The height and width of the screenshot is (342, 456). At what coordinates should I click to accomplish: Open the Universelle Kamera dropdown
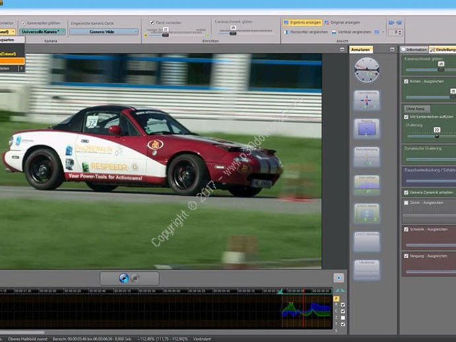pyautogui.click(x=42, y=32)
